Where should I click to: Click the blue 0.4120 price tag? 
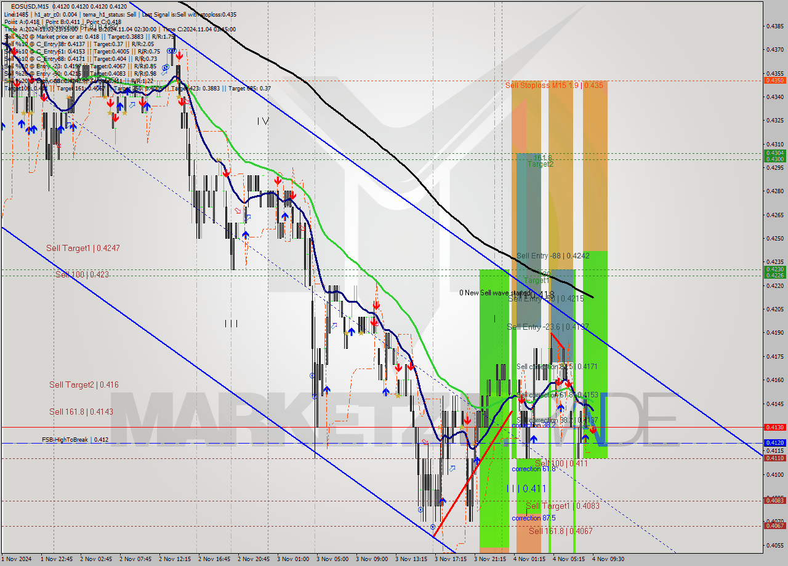click(x=774, y=443)
